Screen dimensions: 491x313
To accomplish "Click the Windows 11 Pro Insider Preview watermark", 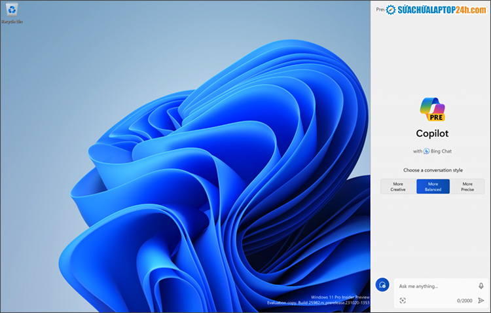I will pos(339,297).
